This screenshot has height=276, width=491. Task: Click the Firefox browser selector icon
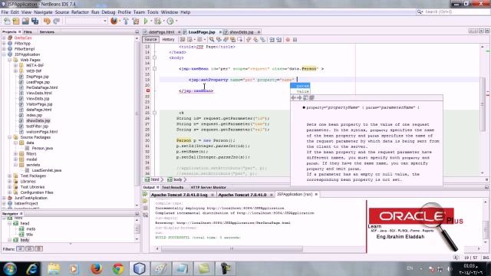click(114, 21)
